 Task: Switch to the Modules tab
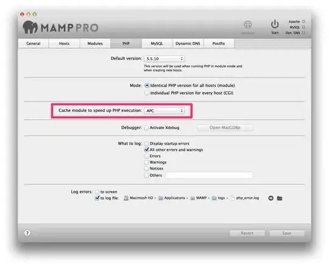pyautogui.click(x=95, y=44)
